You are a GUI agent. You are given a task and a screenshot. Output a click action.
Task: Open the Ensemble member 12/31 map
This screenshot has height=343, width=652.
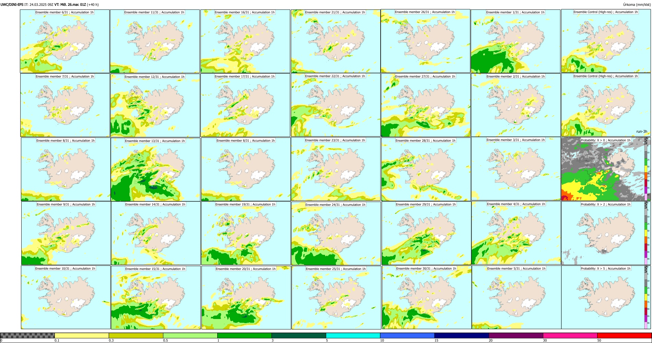(x=155, y=105)
